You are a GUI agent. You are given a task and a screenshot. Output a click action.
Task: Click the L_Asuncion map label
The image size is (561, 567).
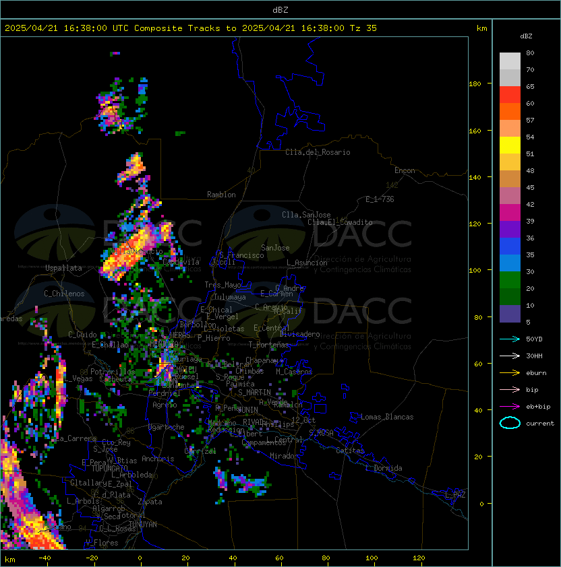307,263
